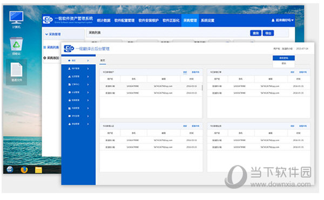Open the user dropdown arrow in back window header
The image size is (324, 200).
pos(292,20)
